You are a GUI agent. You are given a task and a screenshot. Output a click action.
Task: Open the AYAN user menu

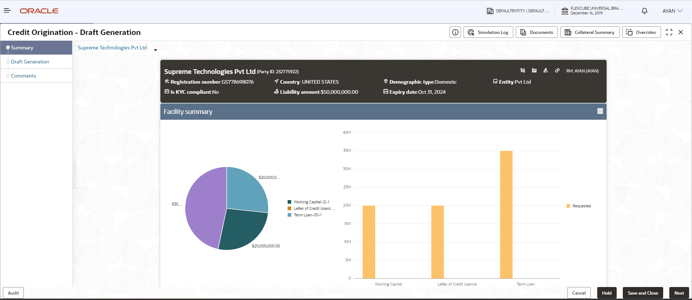(x=673, y=11)
